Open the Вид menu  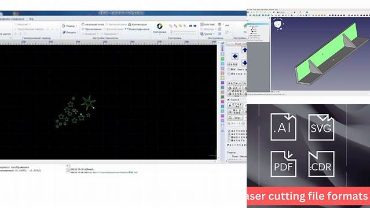[31, 18]
